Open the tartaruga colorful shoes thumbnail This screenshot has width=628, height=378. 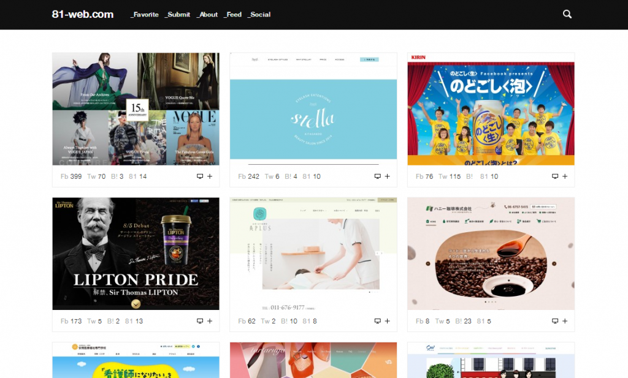click(313, 360)
